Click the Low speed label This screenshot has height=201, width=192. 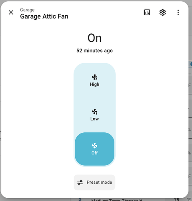pyautogui.click(x=94, y=119)
